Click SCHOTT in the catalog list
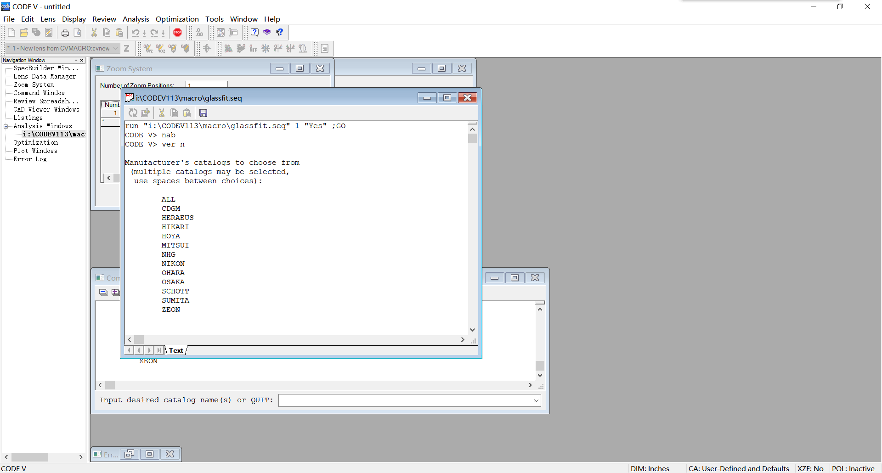Image resolution: width=882 pixels, height=473 pixels. [175, 291]
